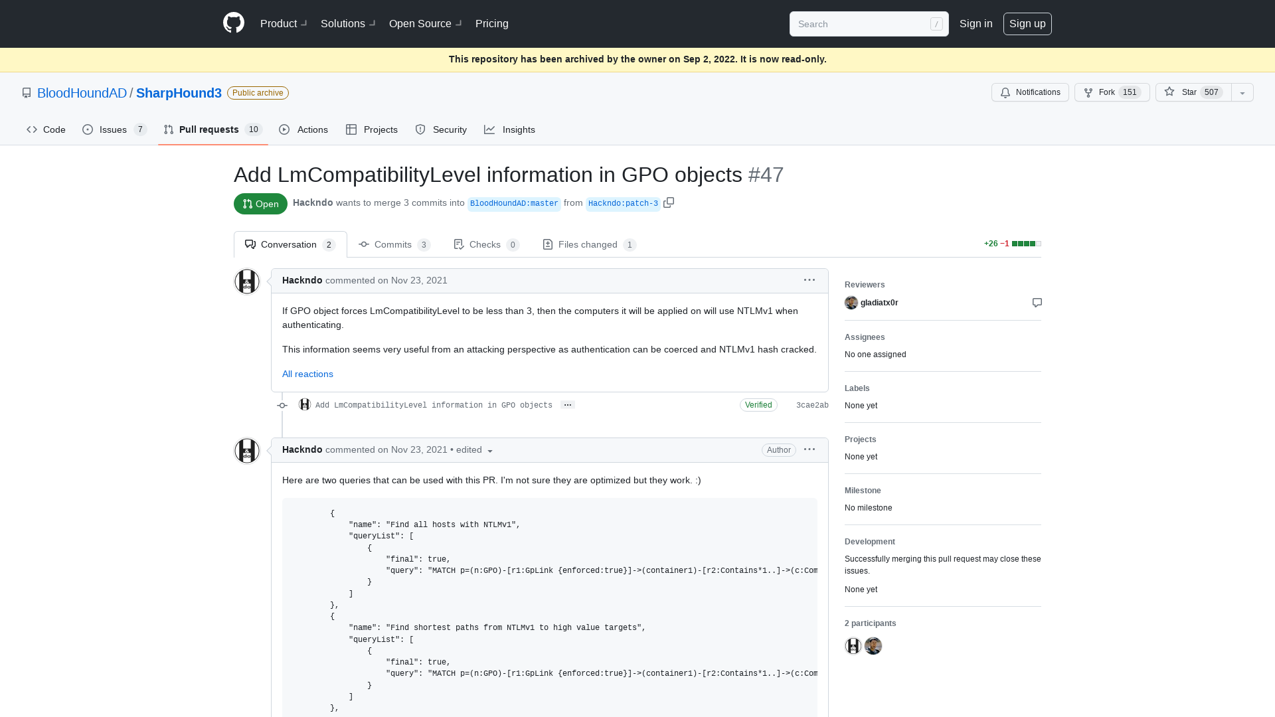The width and height of the screenshot is (1275, 717).
Task: Click Sign in
Action: 976,23
